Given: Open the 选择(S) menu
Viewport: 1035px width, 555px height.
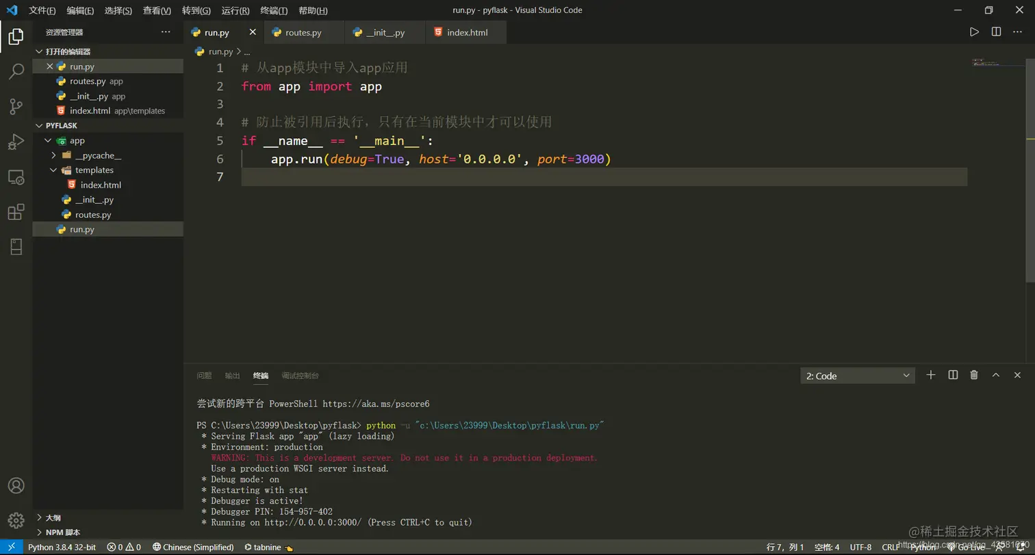Looking at the screenshot, I should 118,10.
